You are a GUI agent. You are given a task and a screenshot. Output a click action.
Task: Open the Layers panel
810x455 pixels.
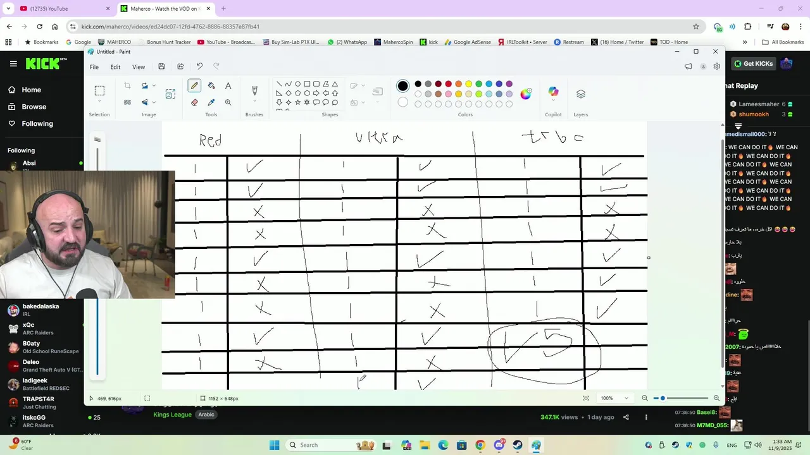(580, 94)
